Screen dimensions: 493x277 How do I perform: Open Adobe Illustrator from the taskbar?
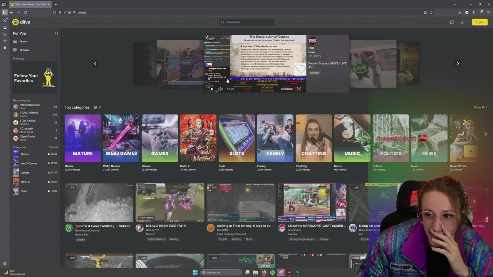pos(289,272)
